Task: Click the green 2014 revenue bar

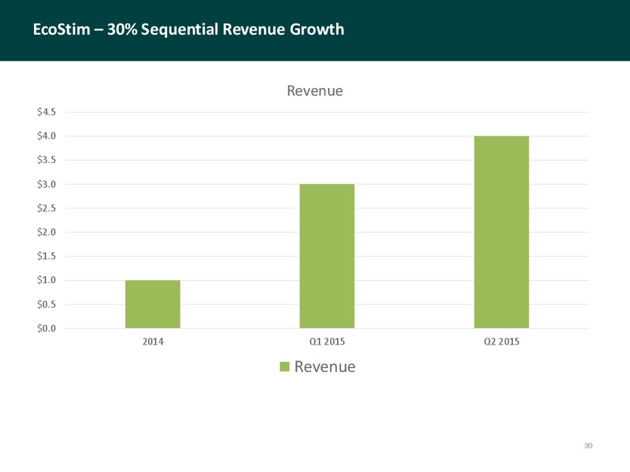Action: pyautogui.click(x=153, y=304)
